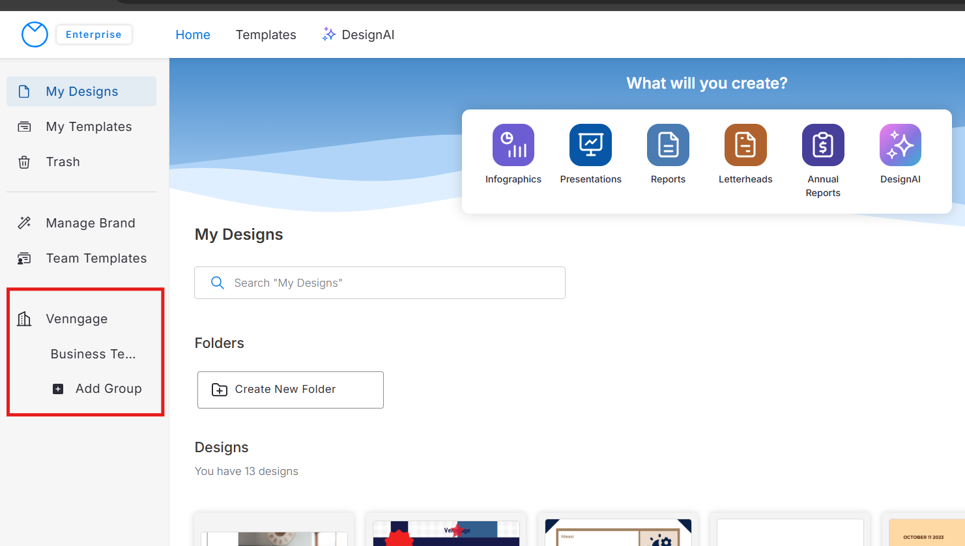Select the Manage Brand pen icon

[24, 222]
